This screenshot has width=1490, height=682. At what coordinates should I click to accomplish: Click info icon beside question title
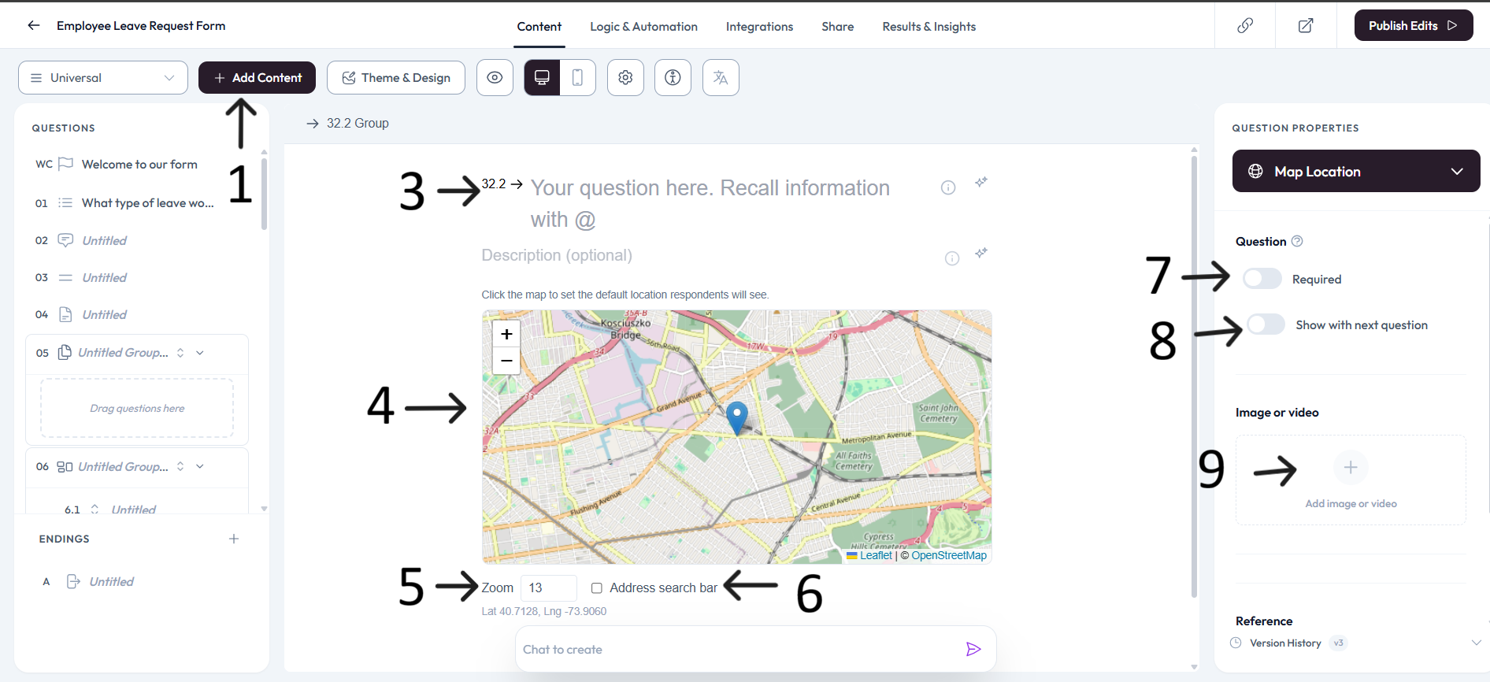pos(948,187)
